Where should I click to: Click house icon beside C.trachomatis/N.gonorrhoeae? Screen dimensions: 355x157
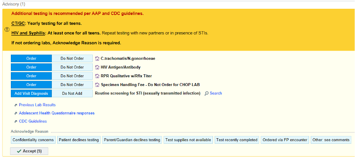point(97,58)
